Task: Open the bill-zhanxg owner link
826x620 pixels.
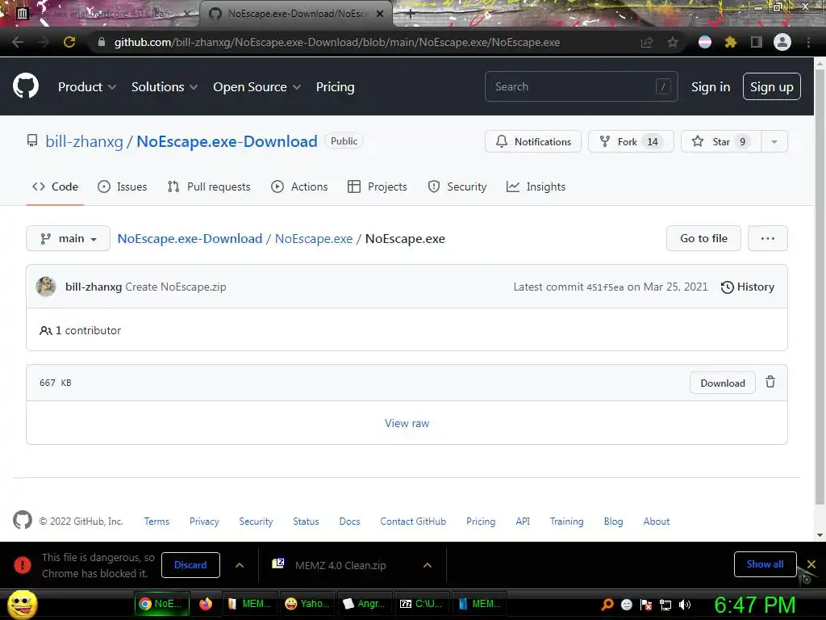Action: tap(84, 141)
